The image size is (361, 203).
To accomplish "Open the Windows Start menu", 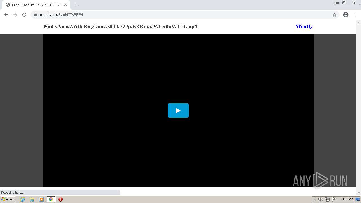I will click(8, 199).
